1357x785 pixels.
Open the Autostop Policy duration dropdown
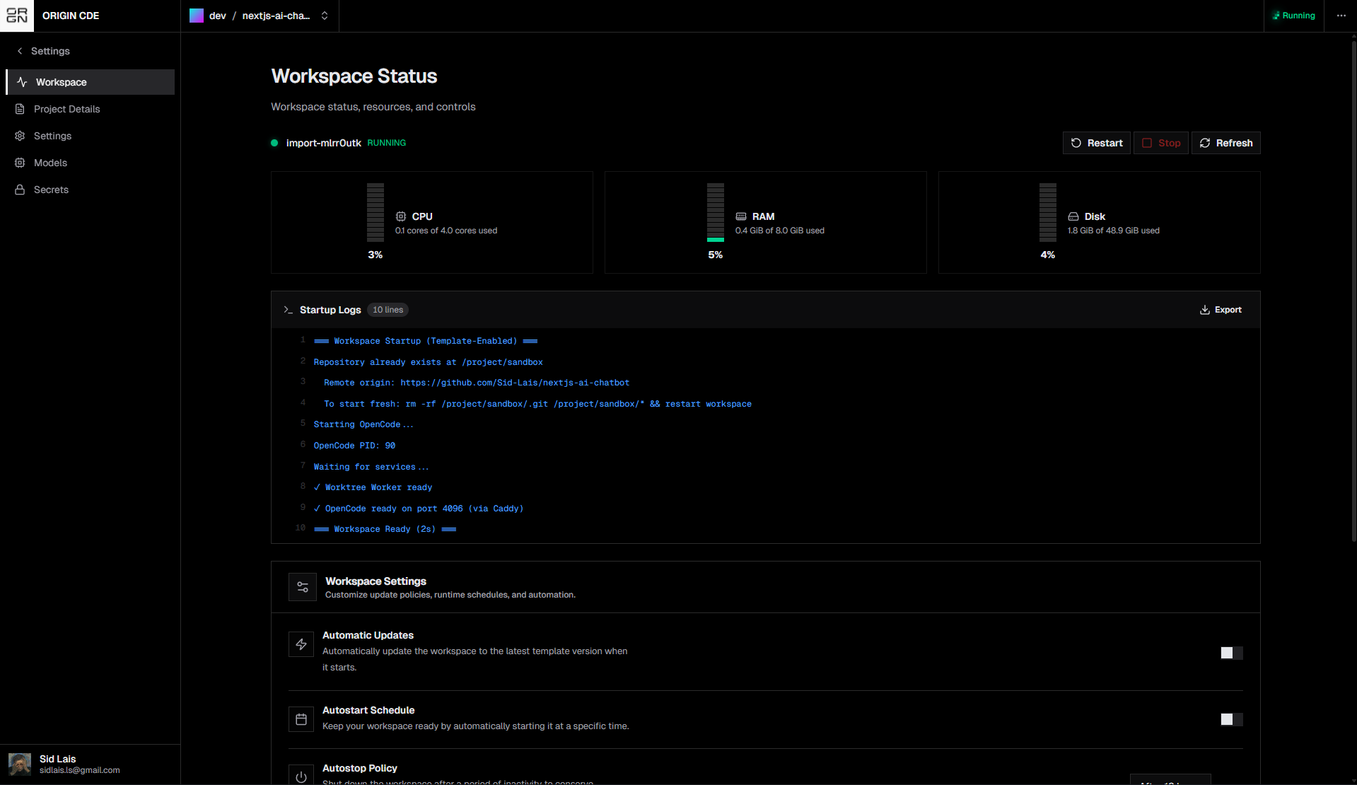point(1170,779)
